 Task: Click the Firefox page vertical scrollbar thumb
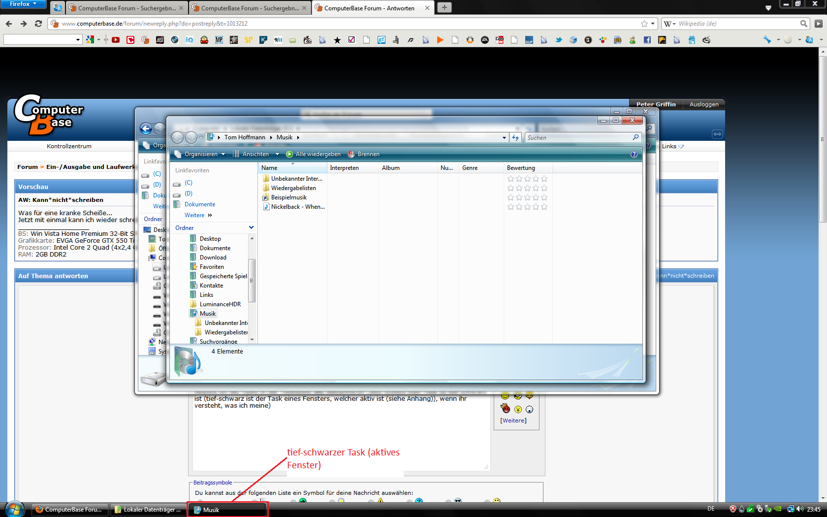pos(823,139)
